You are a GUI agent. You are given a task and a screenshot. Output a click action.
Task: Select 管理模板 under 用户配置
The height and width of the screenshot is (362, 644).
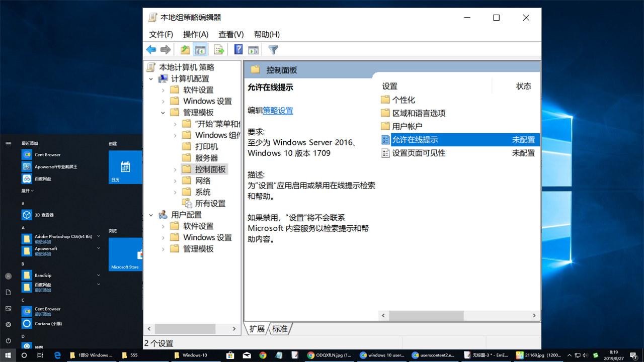click(198, 249)
